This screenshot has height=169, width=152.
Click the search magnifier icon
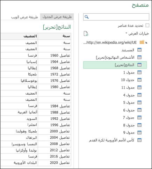[x=87, y=17]
